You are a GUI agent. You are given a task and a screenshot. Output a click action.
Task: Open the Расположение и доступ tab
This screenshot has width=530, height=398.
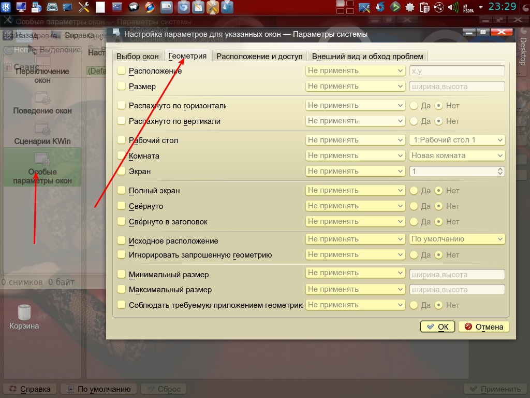tap(259, 56)
